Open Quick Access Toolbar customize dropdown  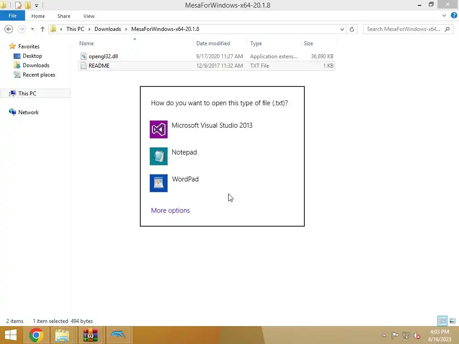tap(36, 5)
